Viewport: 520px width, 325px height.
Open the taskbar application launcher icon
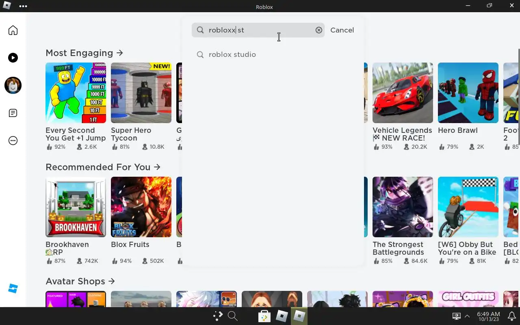click(218, 316)
